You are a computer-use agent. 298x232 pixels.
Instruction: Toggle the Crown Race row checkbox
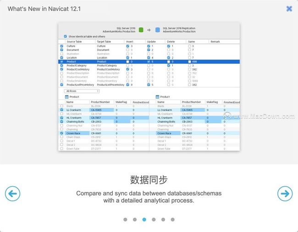pyautogui.click(x=61, y=133)
